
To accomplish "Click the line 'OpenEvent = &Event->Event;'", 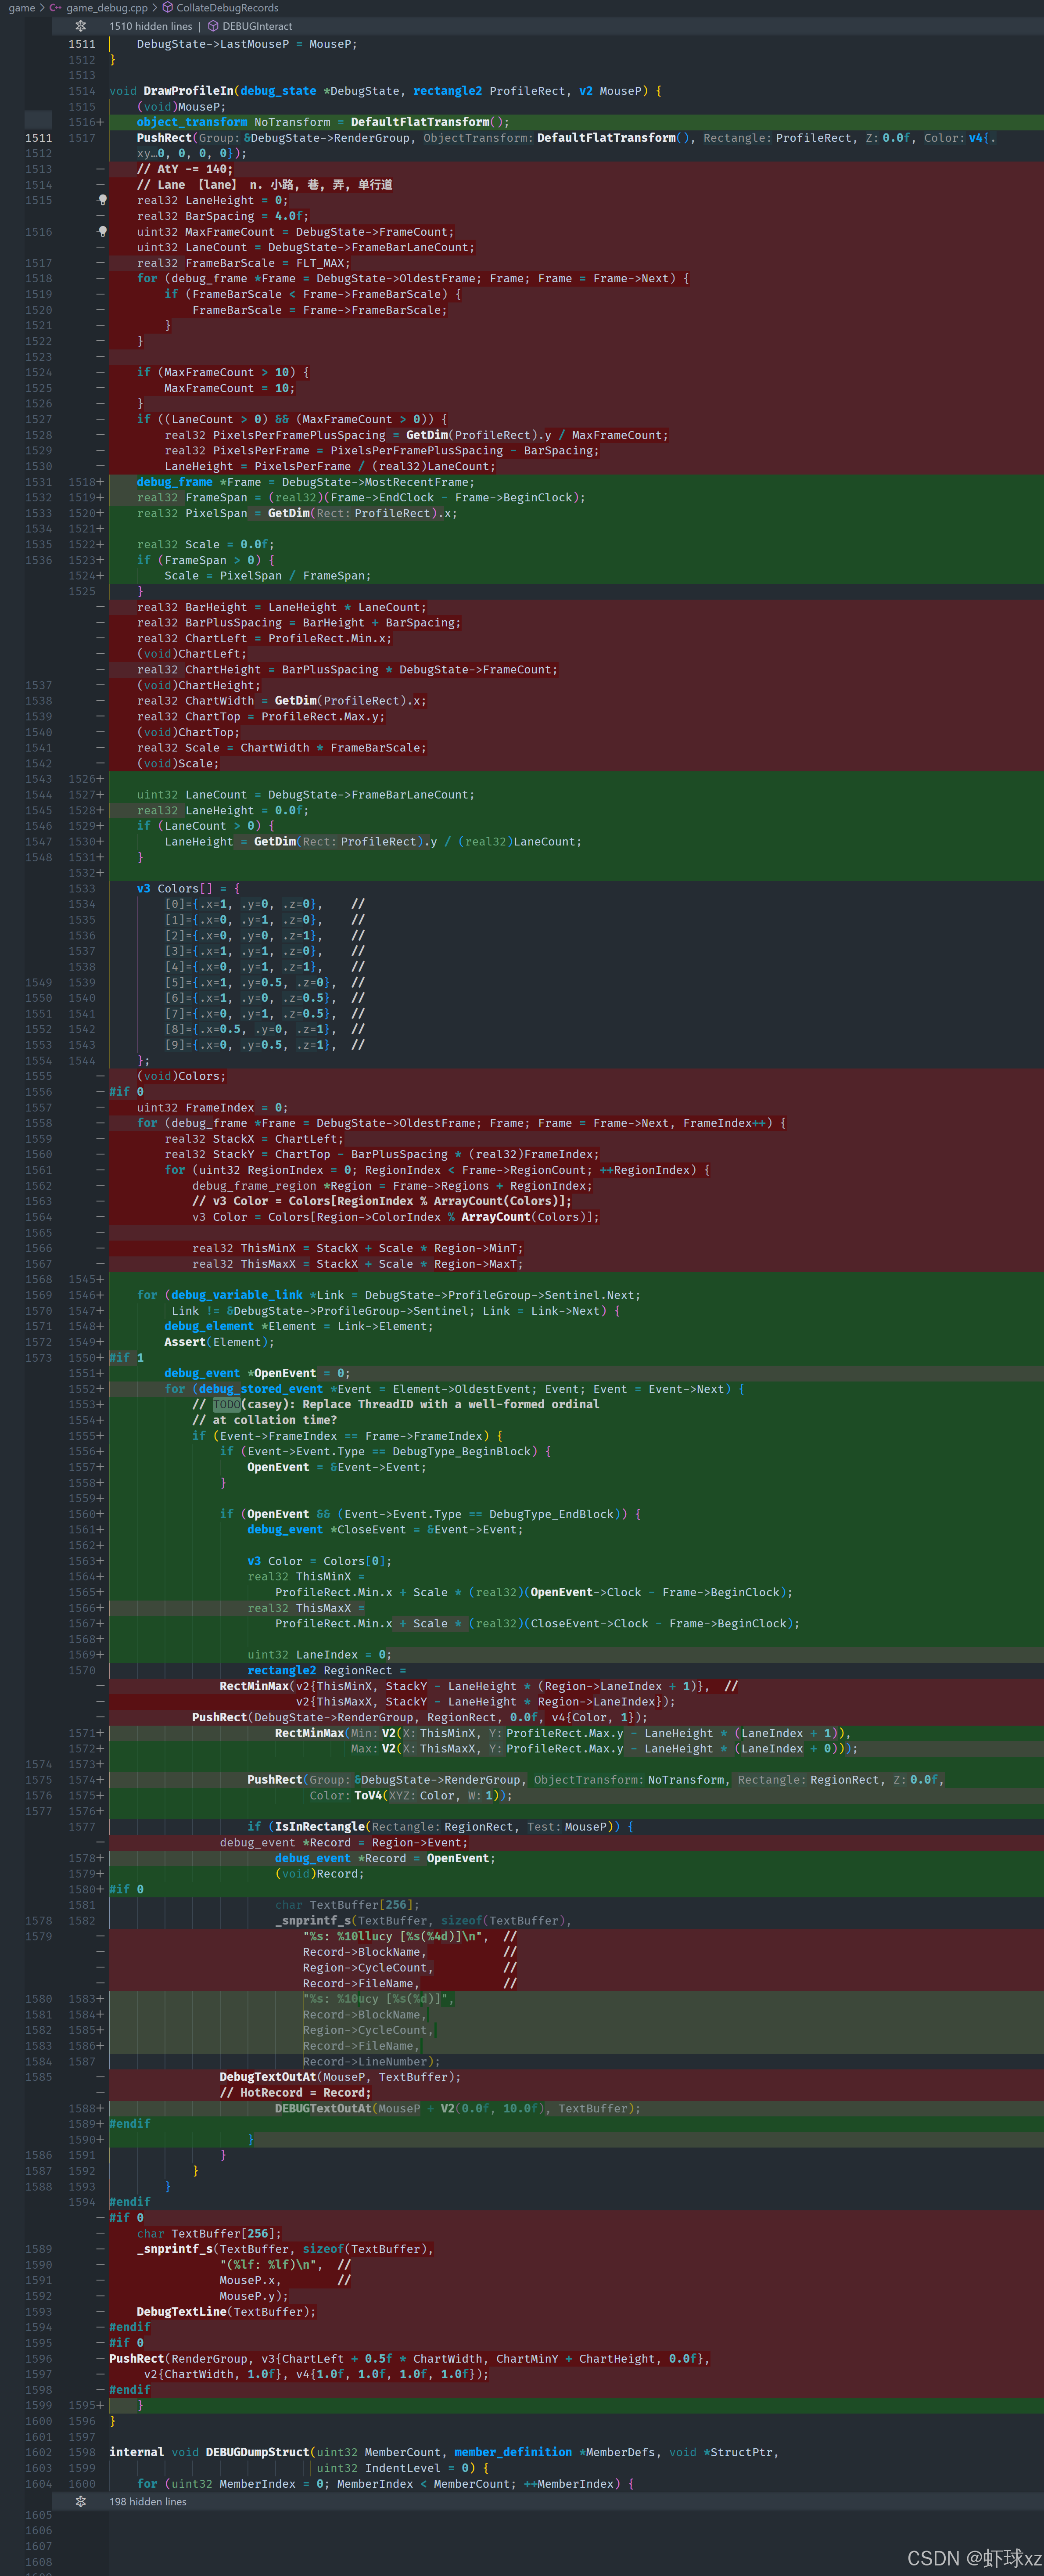I will [x=336, y=1467].
